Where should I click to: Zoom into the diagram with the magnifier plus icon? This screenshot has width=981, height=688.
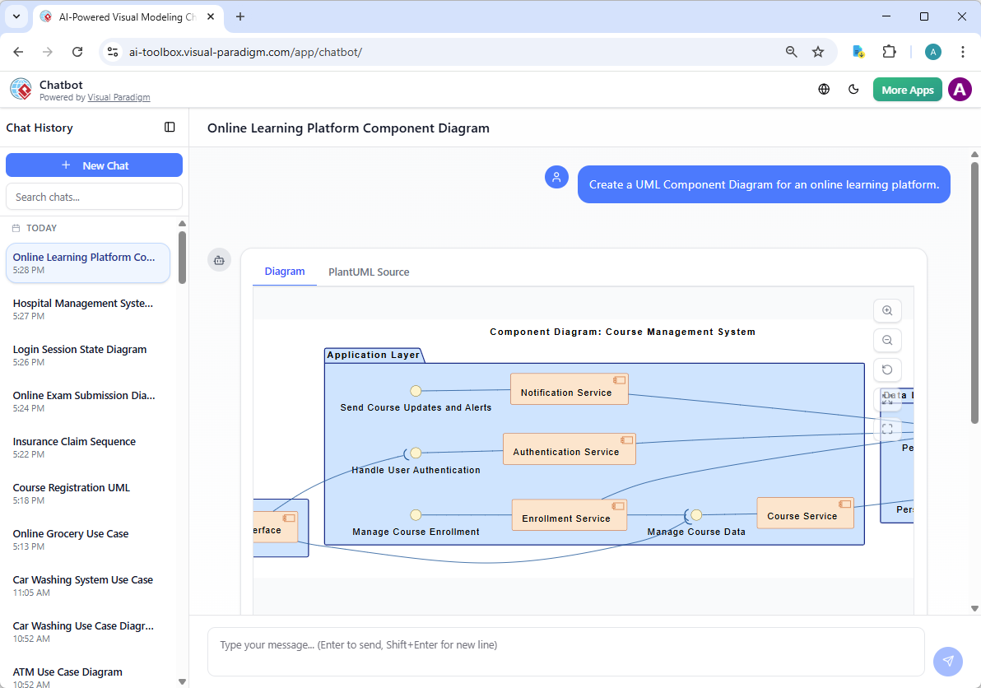(886, 310)
